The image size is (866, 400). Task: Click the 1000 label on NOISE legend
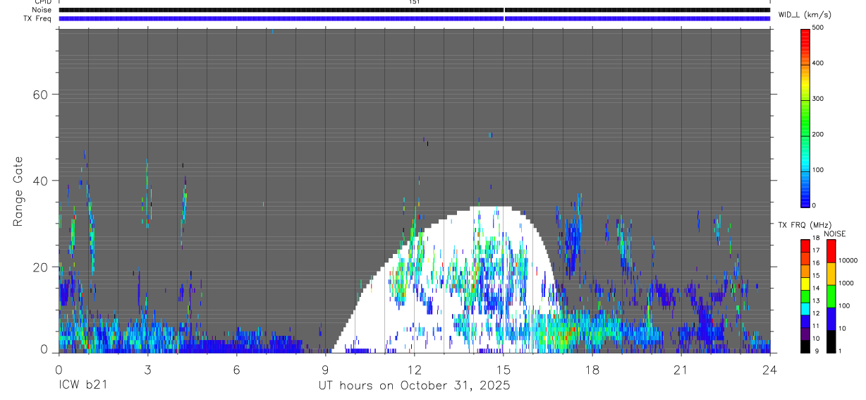tap(846, 283)
